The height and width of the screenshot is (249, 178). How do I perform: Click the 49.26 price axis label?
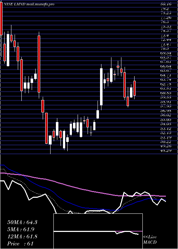pos(166,146)
